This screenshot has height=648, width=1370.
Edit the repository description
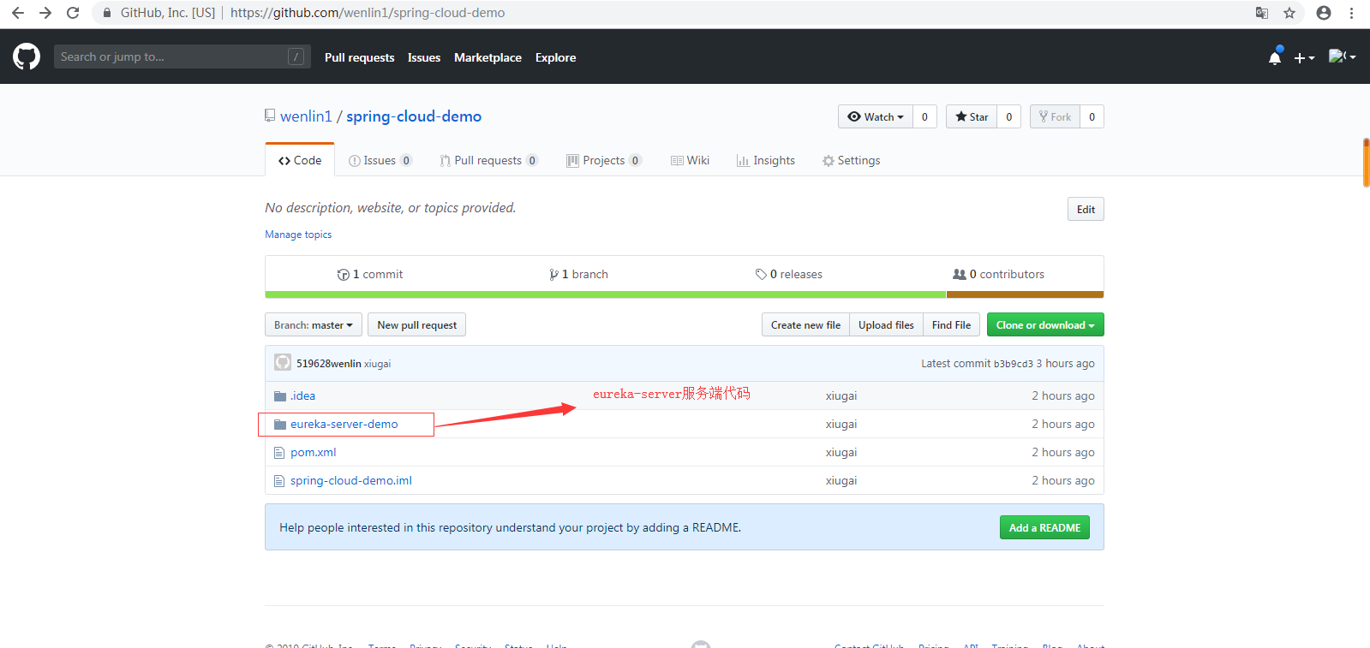click(1086, 209)
